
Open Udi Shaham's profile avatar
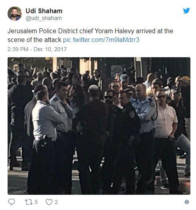15,14
